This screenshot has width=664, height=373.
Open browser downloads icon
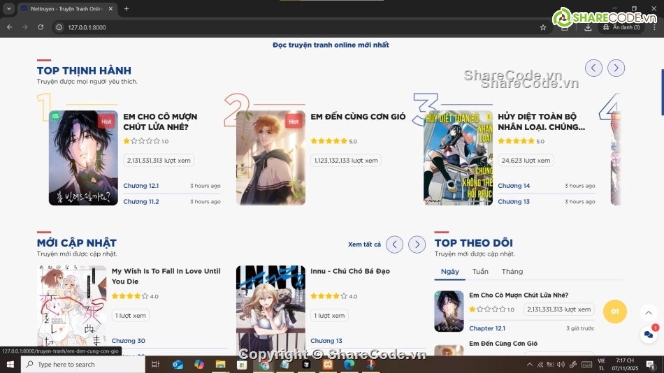click(x=588, y=27)
